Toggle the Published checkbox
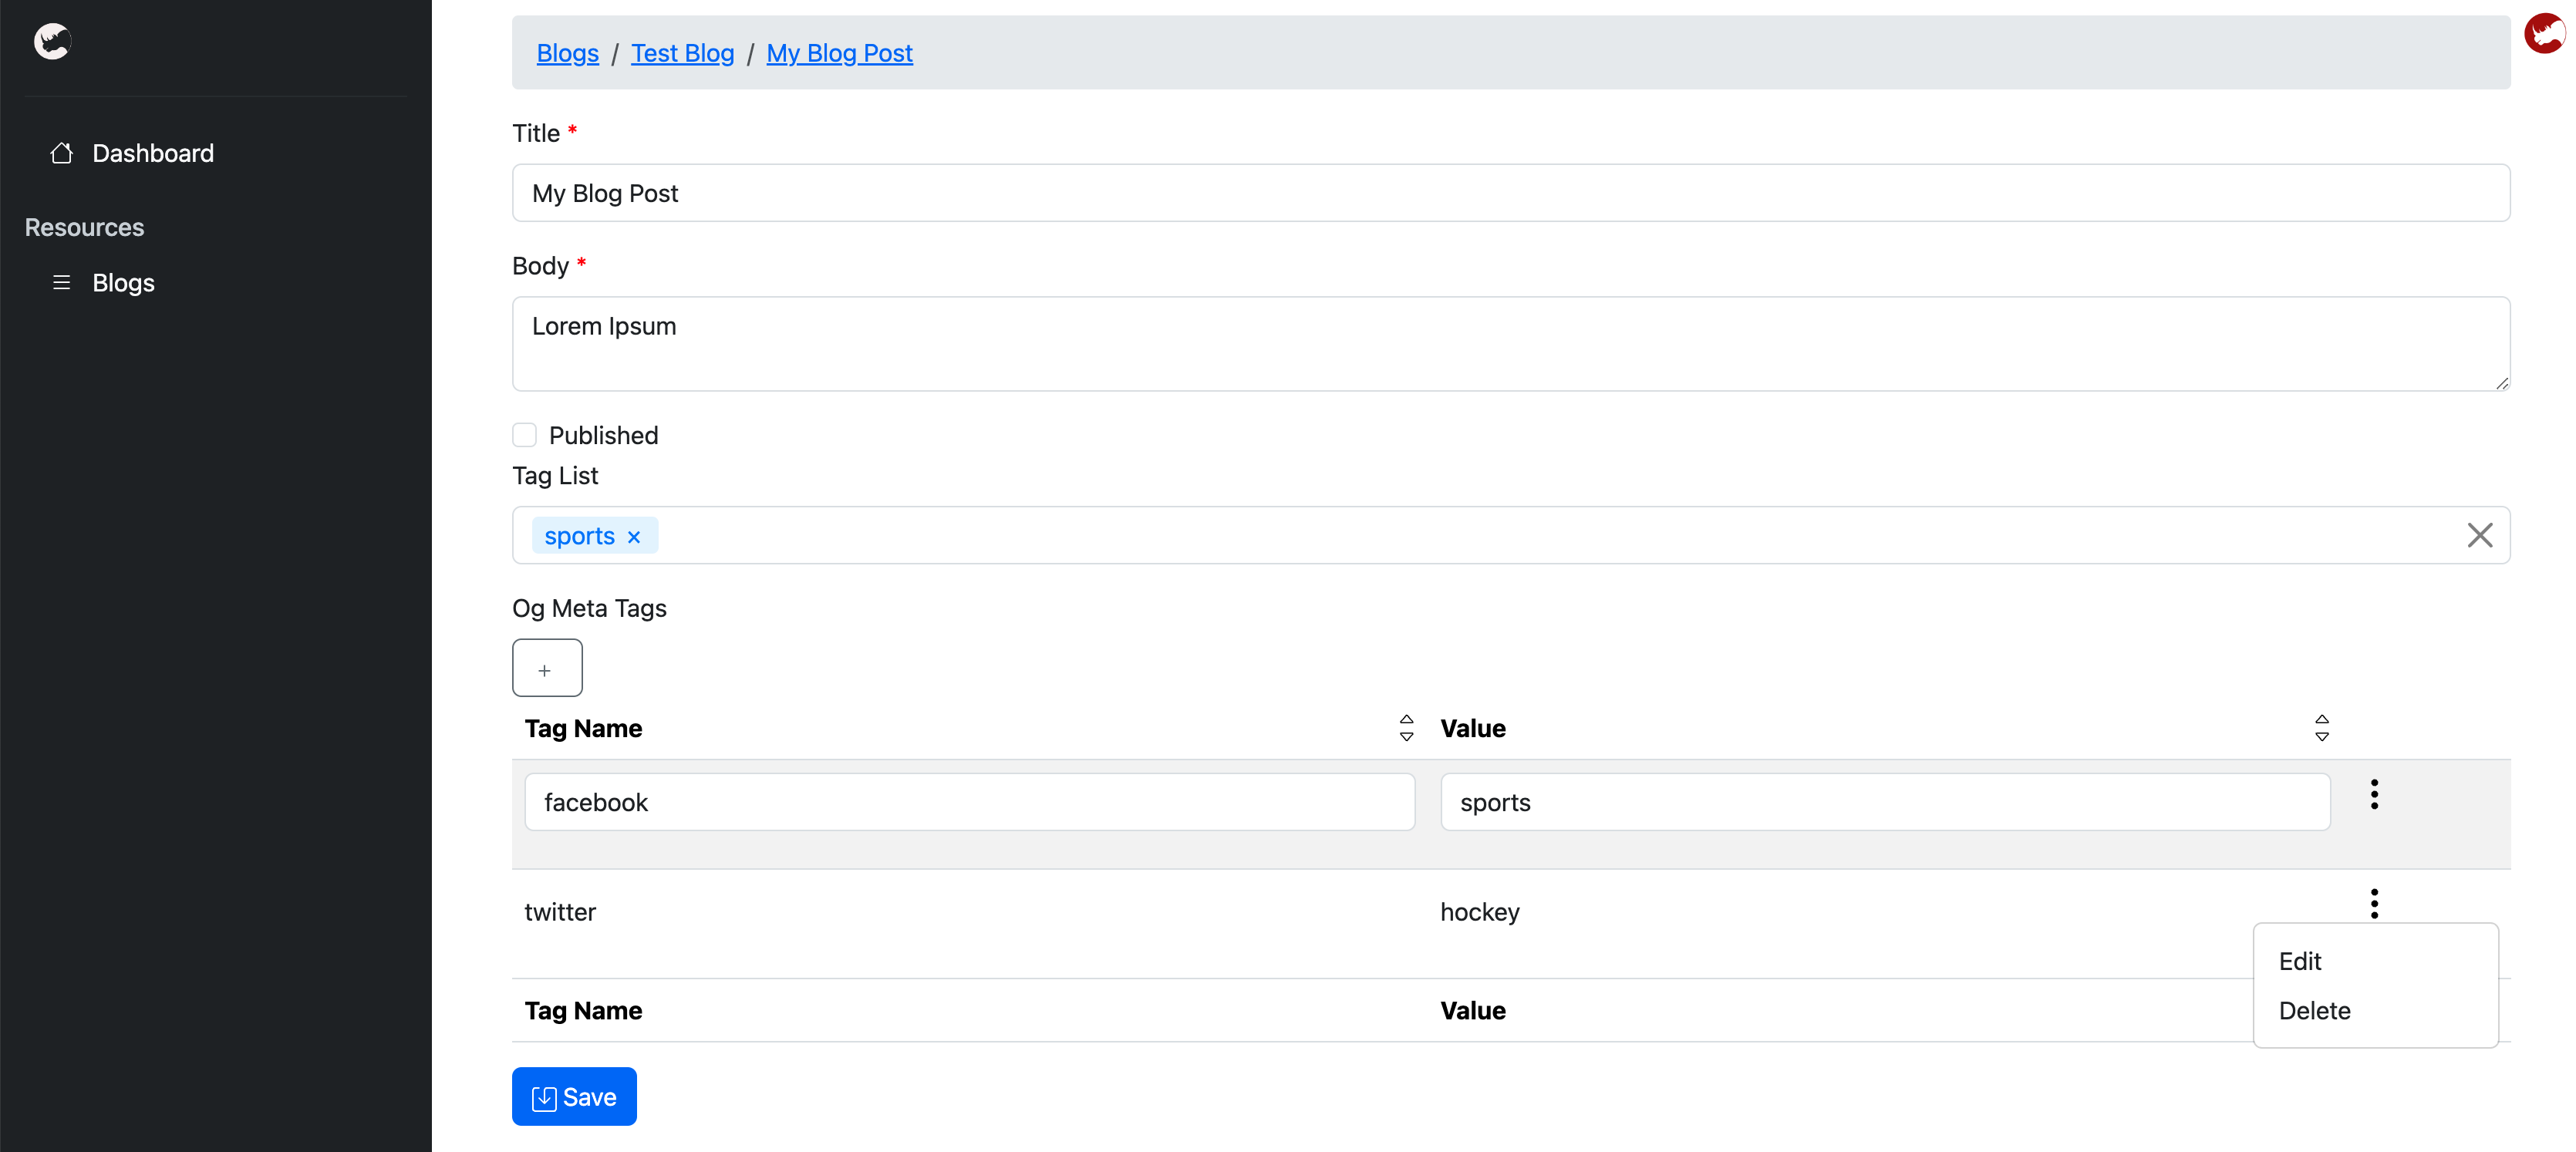The height and width of the screenshot is (1152, 2576). click(x=524, y=435)
